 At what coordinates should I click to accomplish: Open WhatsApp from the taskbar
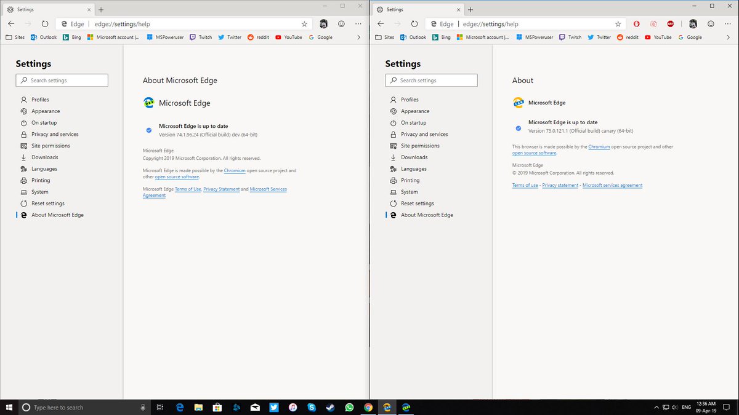pos(349,407)
